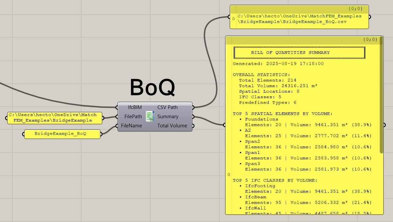Select the BridgeExample_BoQ.csv output path panel
This screenshot has width=393, height=222.
pyautogui.click(x=299, y=19)
